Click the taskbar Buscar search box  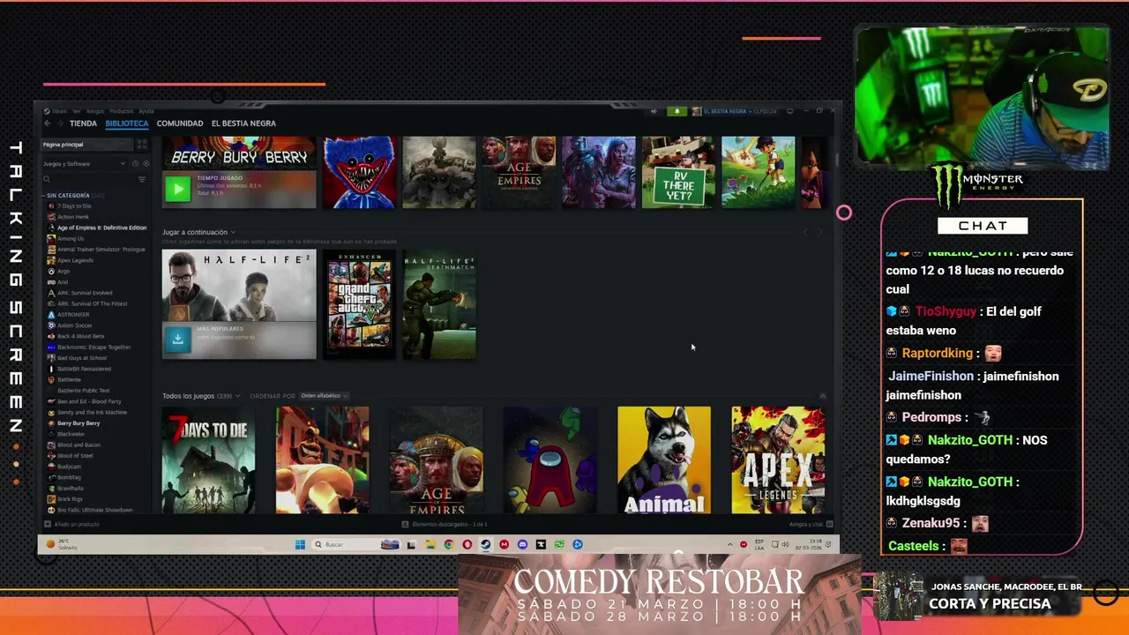[x=356, y=544]
